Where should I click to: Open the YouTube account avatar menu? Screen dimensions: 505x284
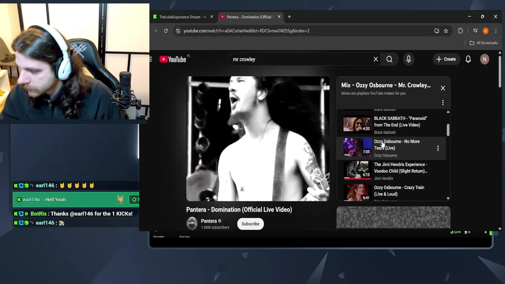(484, 59)
